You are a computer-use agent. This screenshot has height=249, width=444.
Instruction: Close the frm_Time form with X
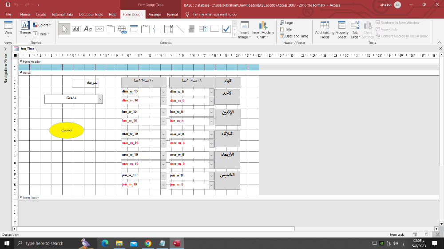[440, 49]
